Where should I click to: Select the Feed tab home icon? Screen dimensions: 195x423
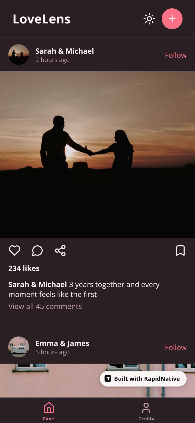(x=49, y=408)
